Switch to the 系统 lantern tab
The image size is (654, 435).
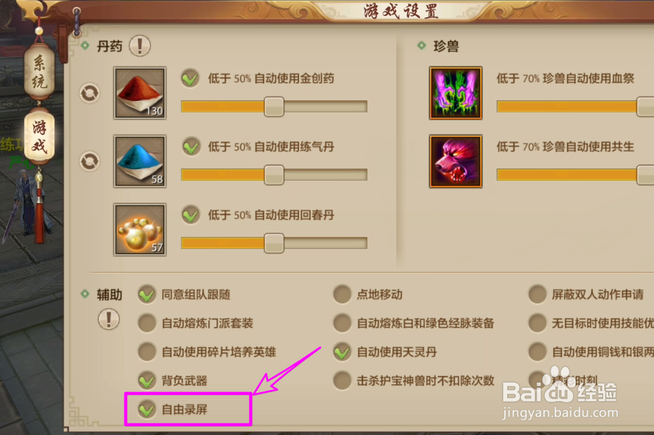(x=39, y=72)
